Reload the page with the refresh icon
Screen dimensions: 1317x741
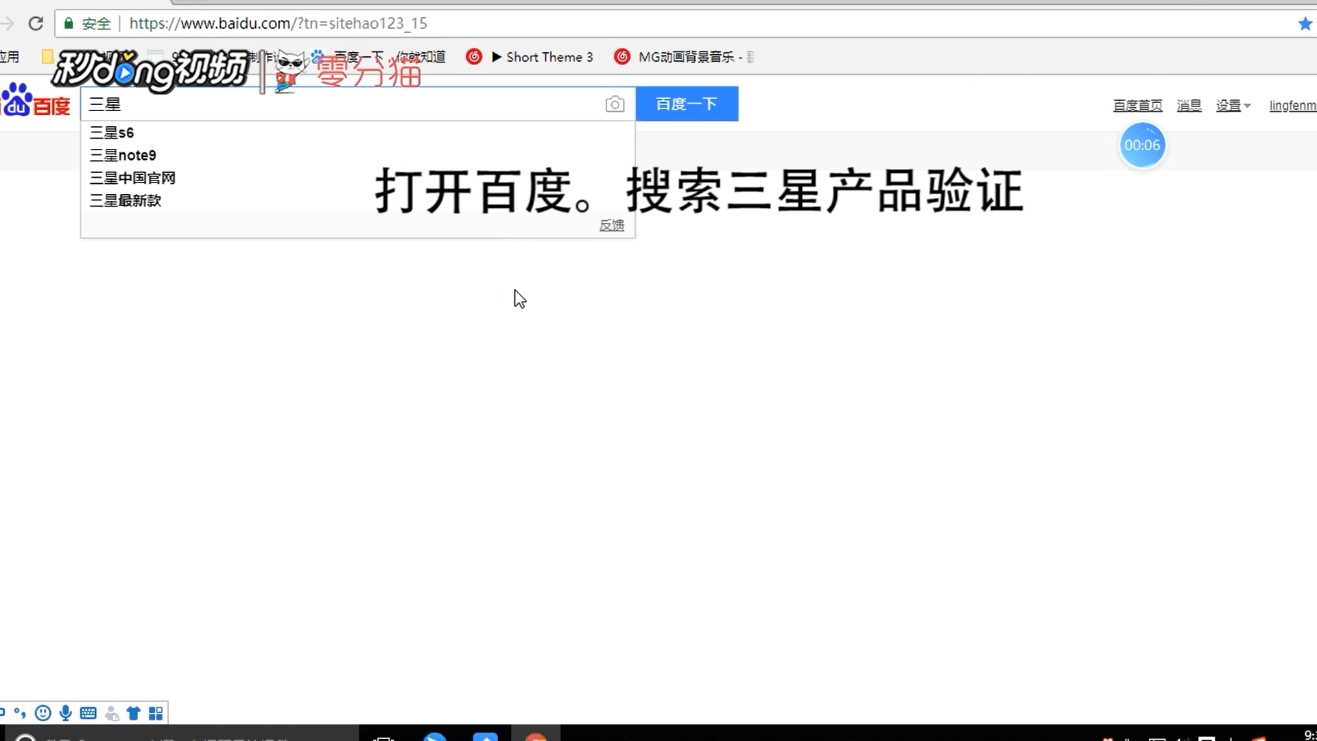(x=36, y=23)
